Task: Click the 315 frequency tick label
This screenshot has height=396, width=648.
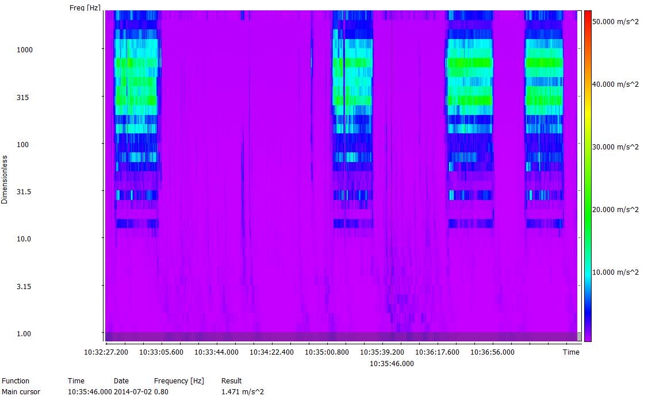Action: tap(23, 98)
